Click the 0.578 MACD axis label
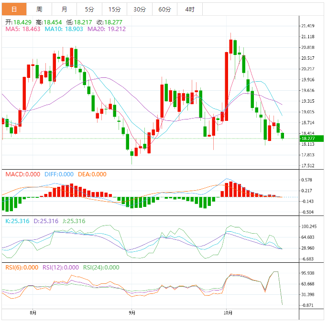Viewport: 328px width, 323px height. pyautogui.click(x=306, y=180)
